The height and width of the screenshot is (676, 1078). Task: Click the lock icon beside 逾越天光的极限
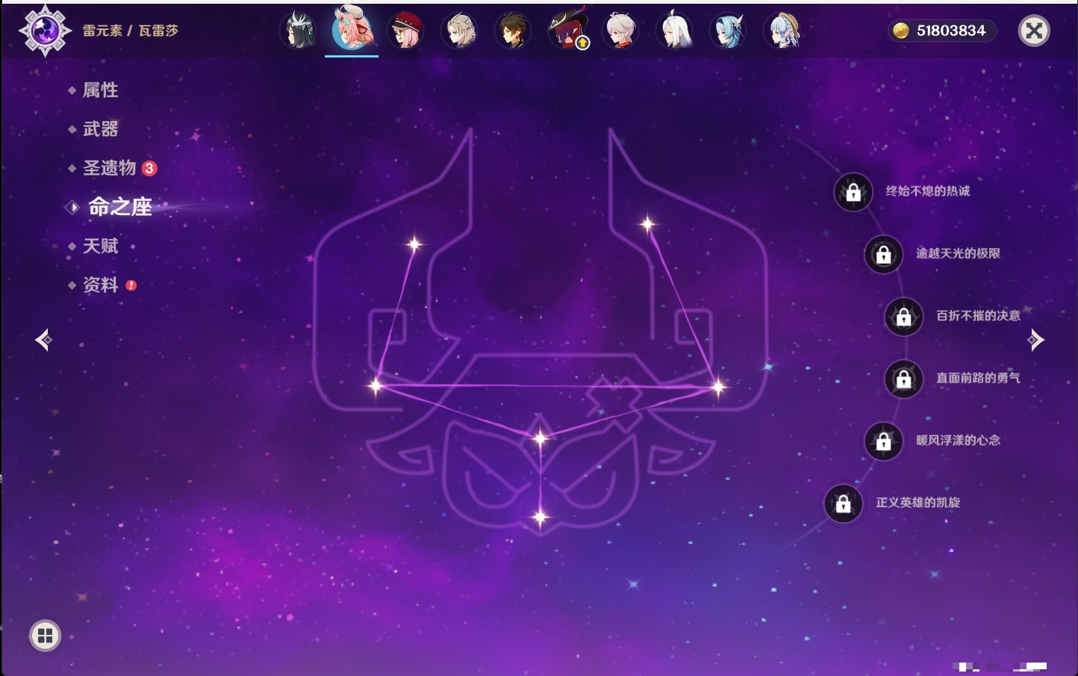tap(883, 254)
